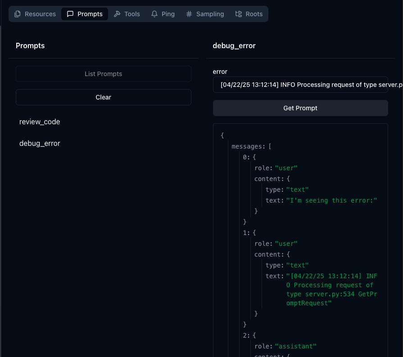Click the Resources tab icon
This screenshot has width=403, height=357.
[x=18, y=14]
